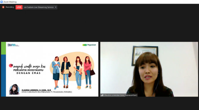Click the red LIVE badge
Image resolution: width=199 pixels, height=110 pixels.
pos(19,7)
